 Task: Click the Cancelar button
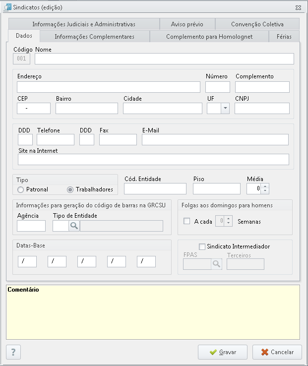tap(277, 352)
